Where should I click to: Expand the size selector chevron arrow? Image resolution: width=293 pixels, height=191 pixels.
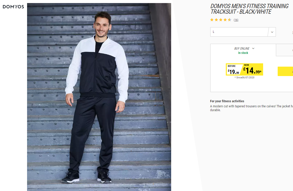pos(272,32)
